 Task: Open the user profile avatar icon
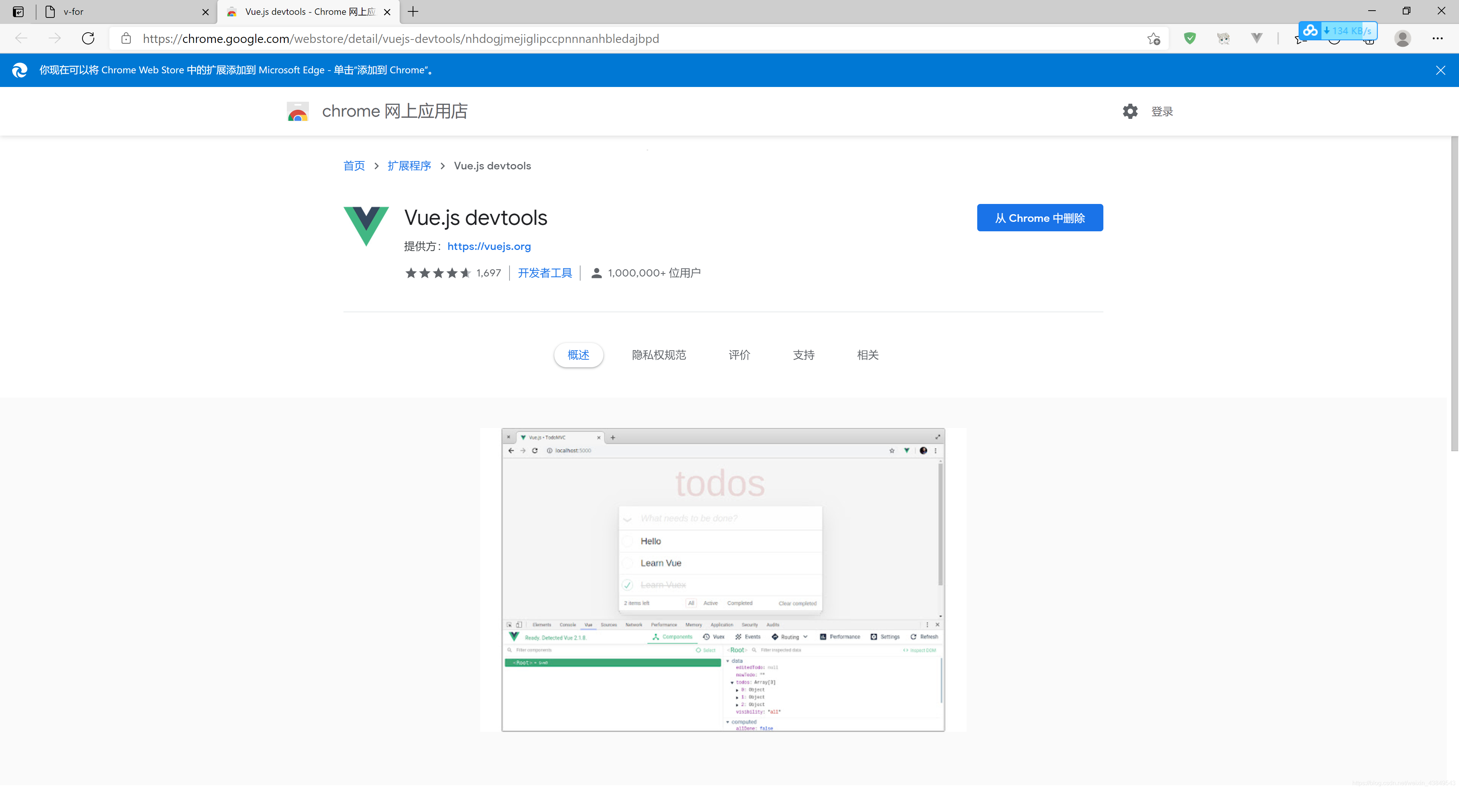pyautogui.click(x=1402, y=38)
